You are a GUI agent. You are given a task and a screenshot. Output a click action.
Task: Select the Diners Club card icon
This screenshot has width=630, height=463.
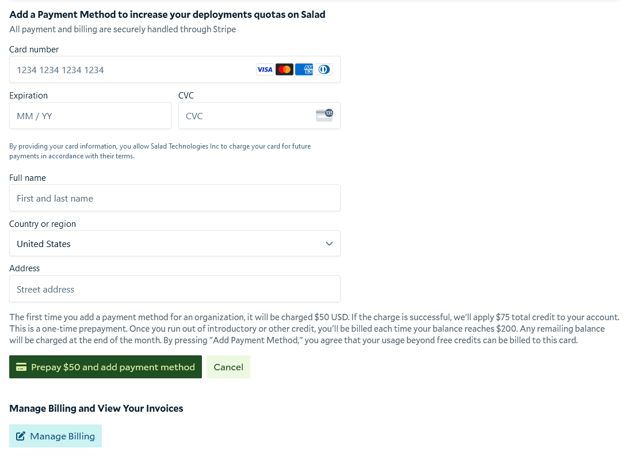[324, 69]
